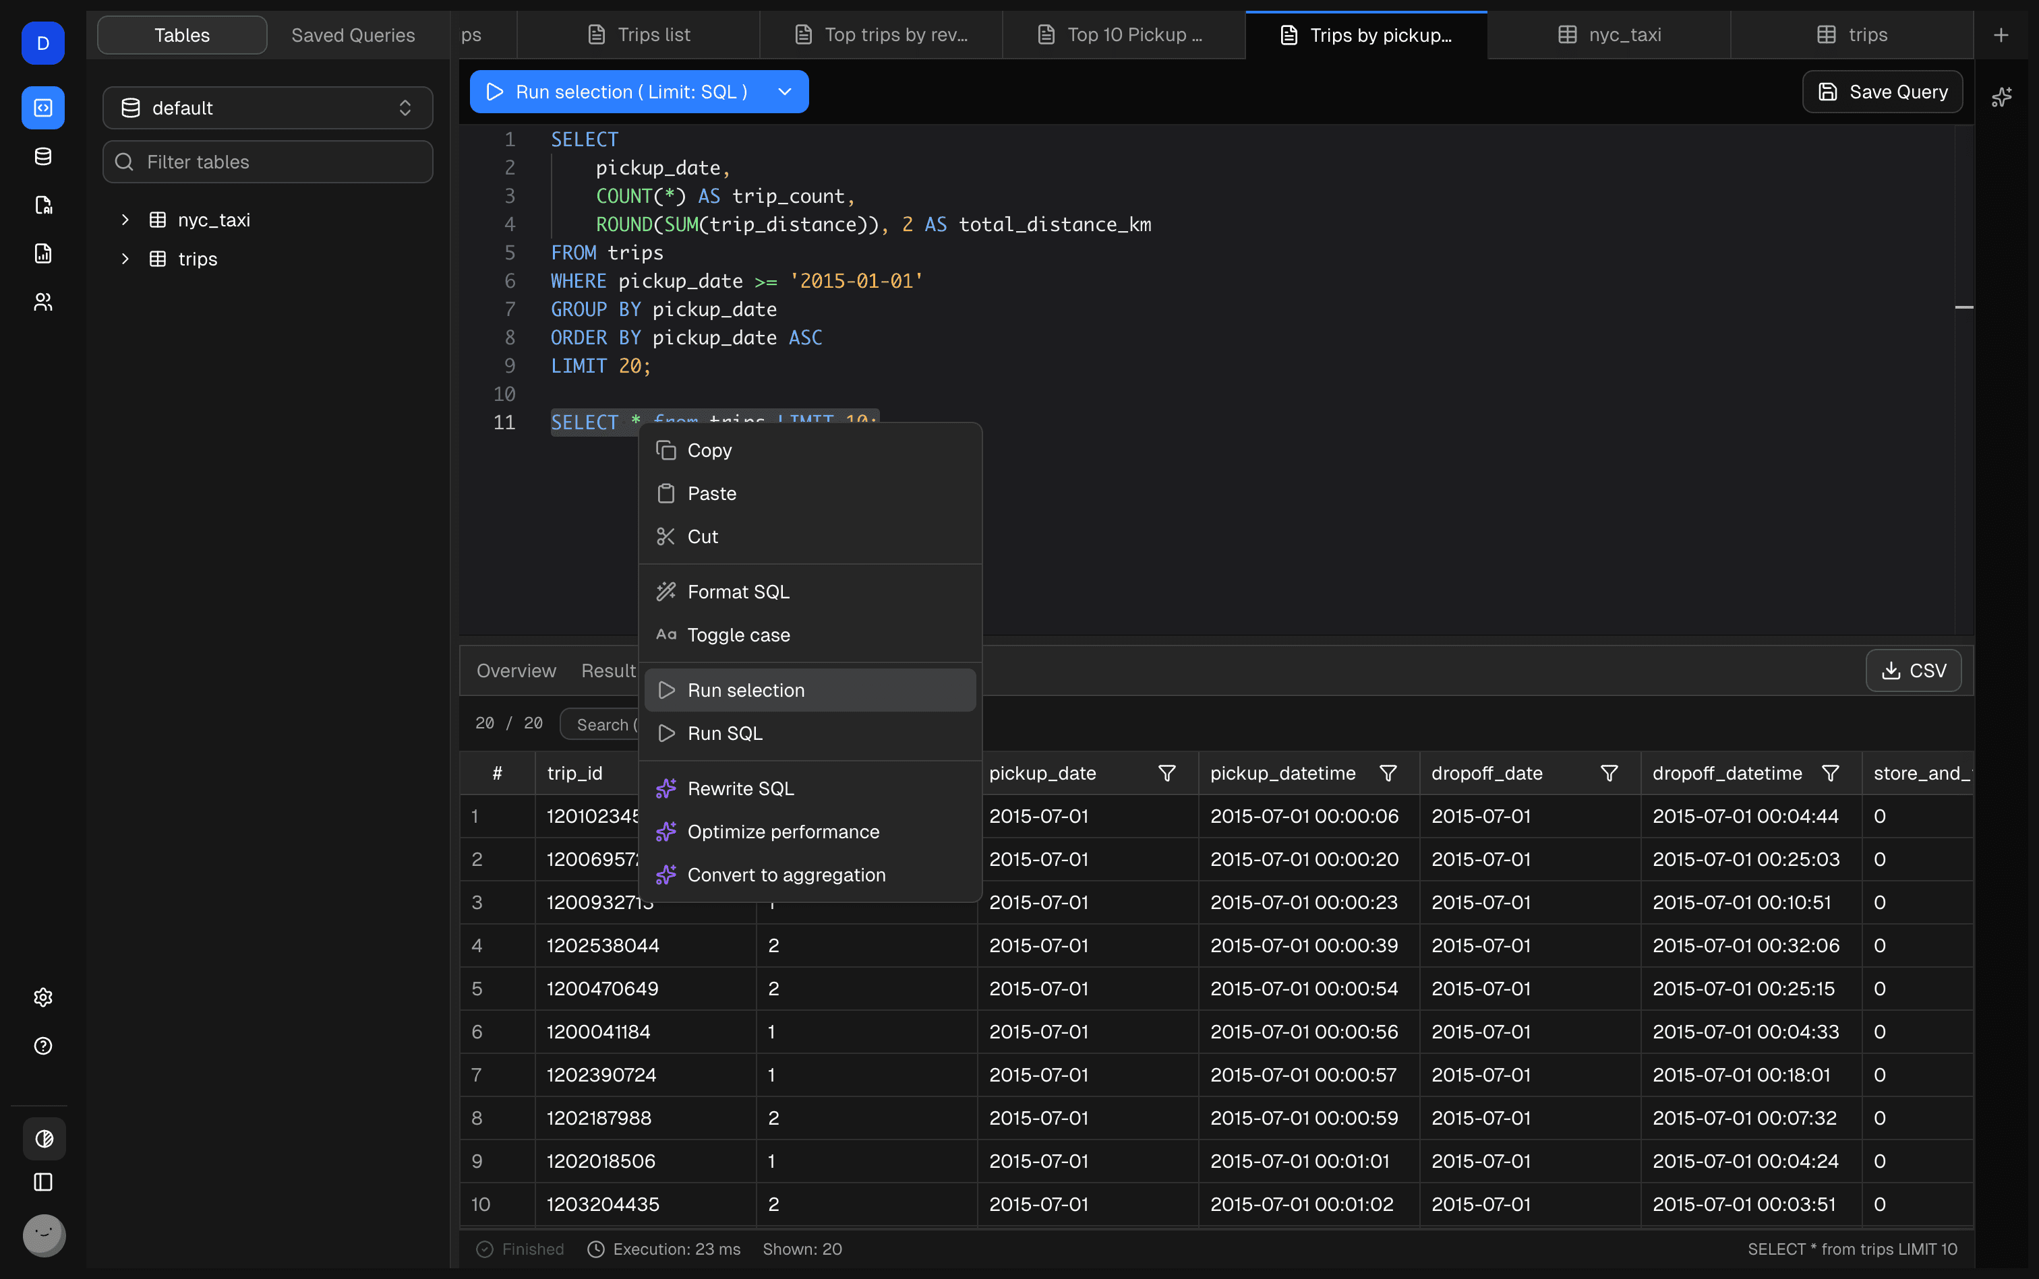
Task: Add a new tab with plus icon
Action: point(2001,34)
